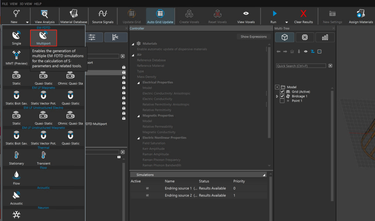Click the View Voxels eye icon
Viewport: 375px width, 221px height.
pos(246,14)
